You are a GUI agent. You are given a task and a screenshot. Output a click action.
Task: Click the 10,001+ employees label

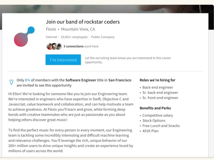pos(74,37)
